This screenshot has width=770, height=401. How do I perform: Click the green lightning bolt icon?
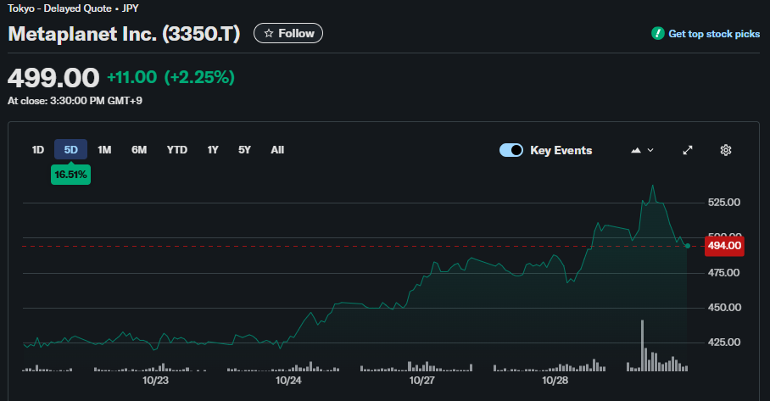[x=657, y=34]
